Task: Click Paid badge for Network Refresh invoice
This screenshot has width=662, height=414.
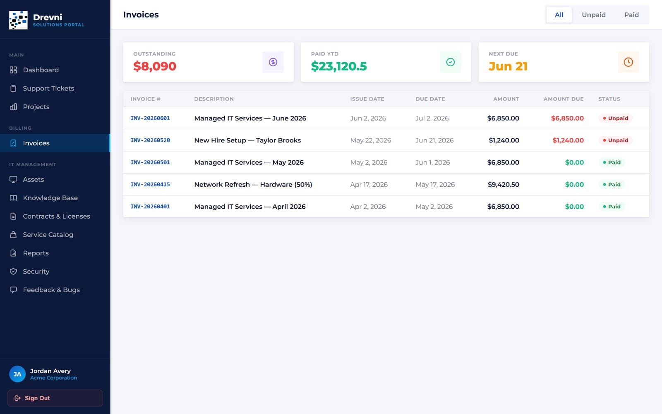Action: click(612, 185)
